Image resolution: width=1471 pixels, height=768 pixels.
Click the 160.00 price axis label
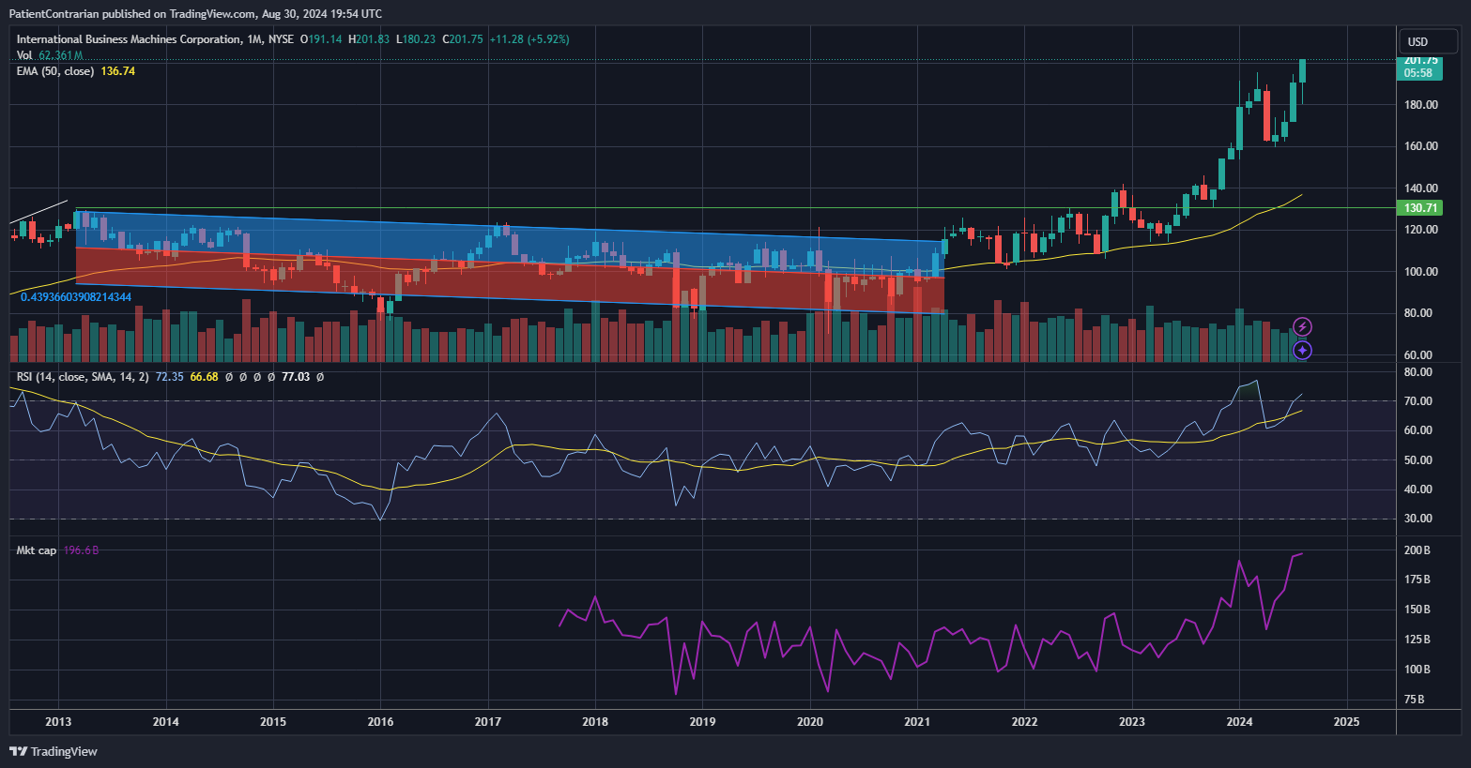click(x=1420, y=146)
